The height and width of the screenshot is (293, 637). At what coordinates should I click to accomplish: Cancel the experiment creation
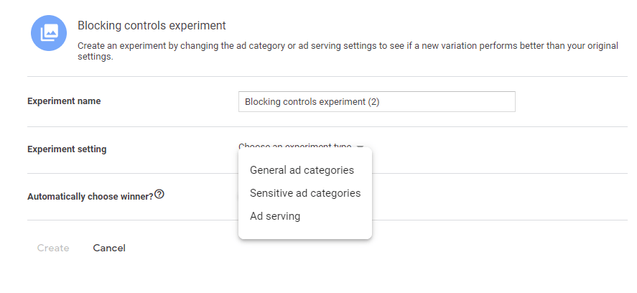109,248
